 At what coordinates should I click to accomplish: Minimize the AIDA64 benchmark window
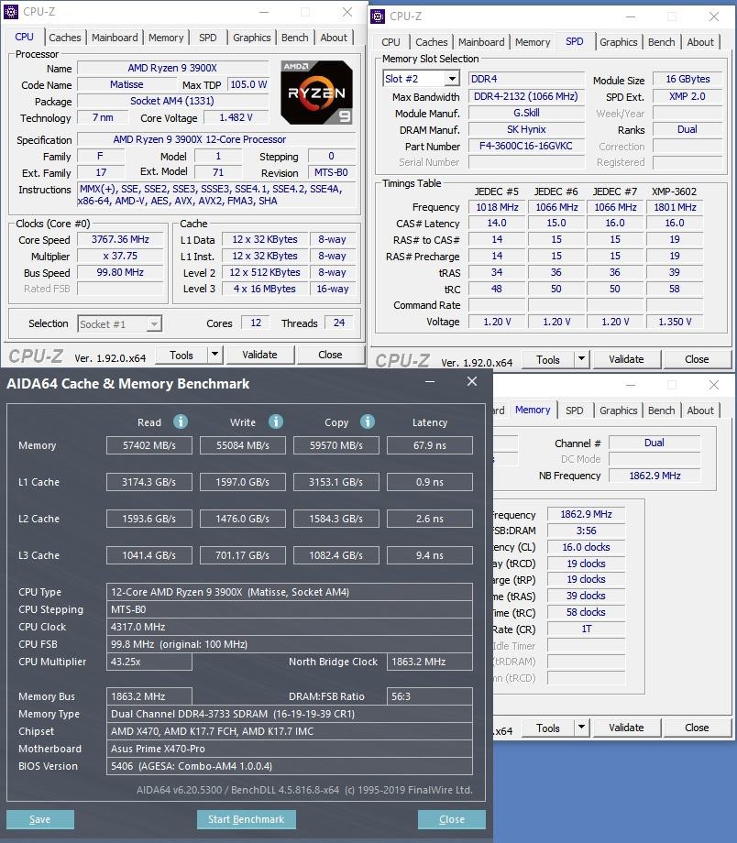click(x=430, y=381)
